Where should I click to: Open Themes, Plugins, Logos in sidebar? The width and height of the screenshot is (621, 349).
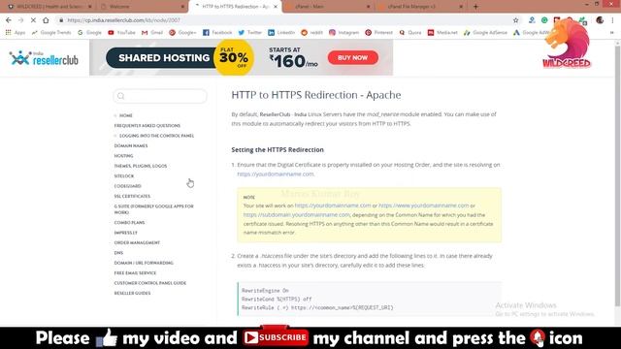click(141, 166)
